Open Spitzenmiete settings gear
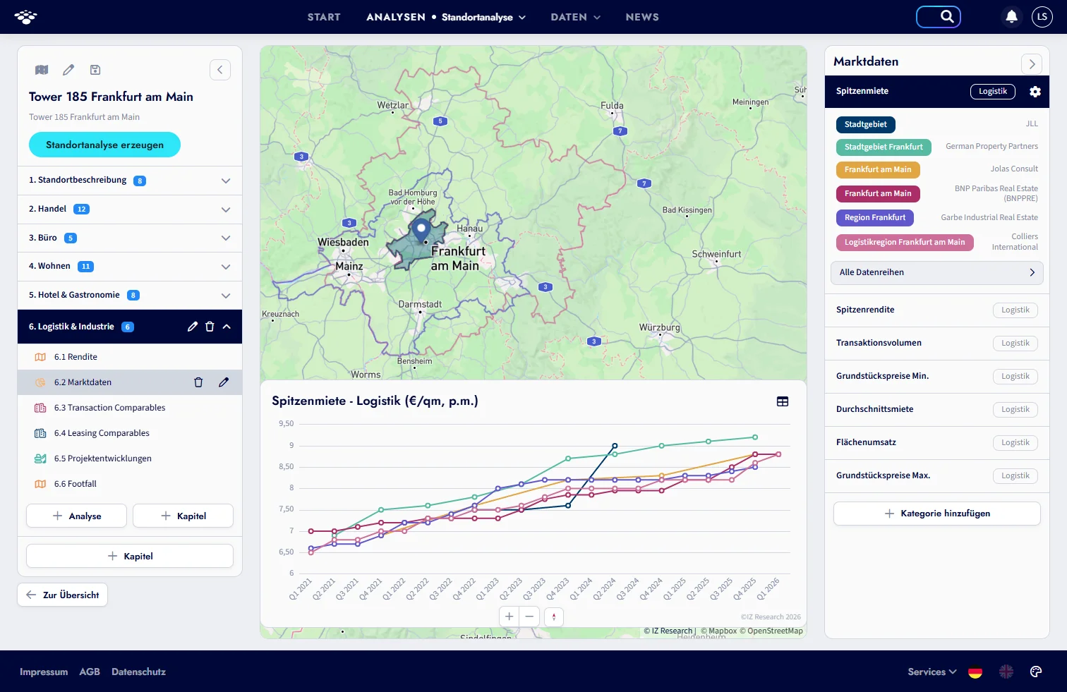Image resolution: width=1067 pixels, height=692 pixels. click(1035, 92)
